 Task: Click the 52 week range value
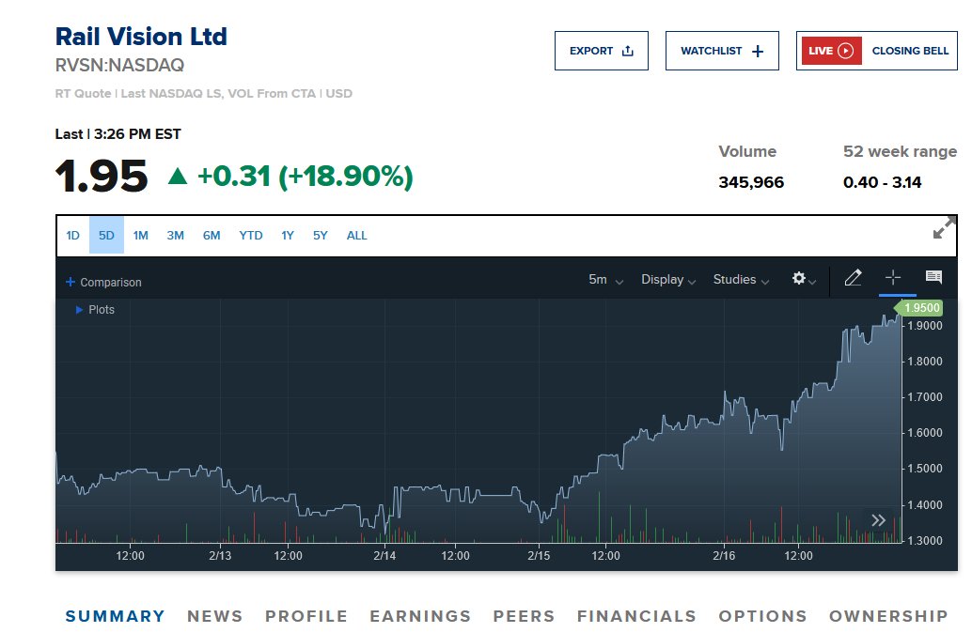(x=882, y=182)
